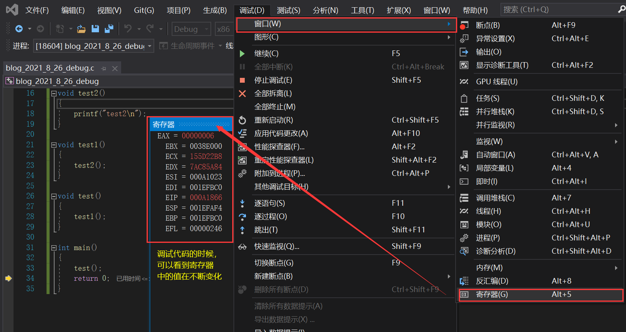Save all files with the double-disk icon
626x332 pixels.
pyautogui.click(x=109, y=29)
